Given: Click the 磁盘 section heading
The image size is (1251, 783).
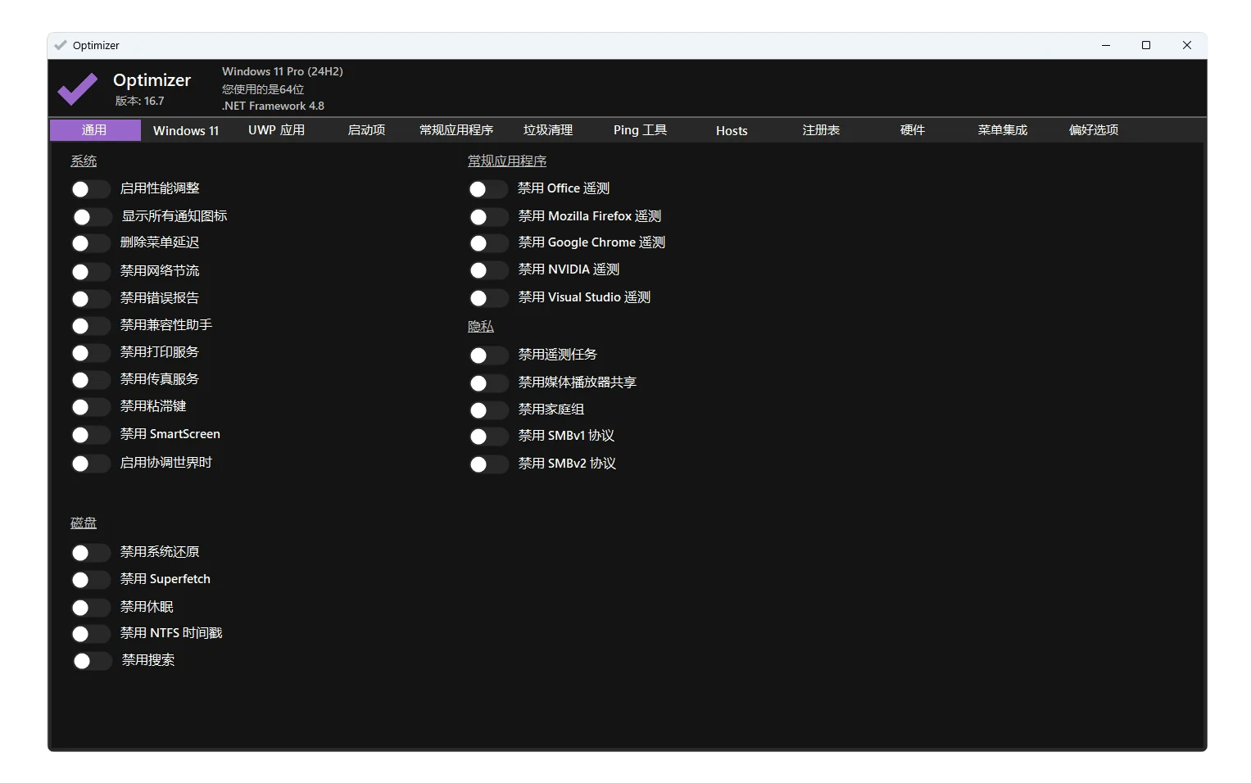Looking at the screenshot, I should coord(84,523).
